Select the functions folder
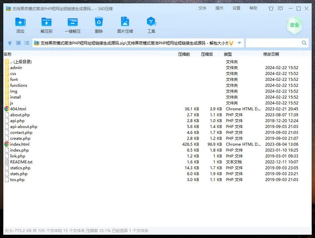Screen dimensions: 315x238 tap(18, 85)
